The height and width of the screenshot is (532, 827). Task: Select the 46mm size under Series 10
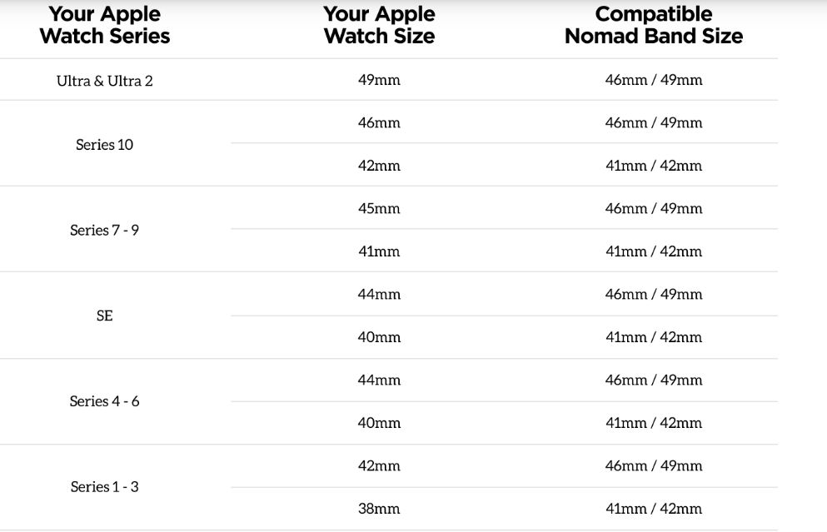coord(379,123)
